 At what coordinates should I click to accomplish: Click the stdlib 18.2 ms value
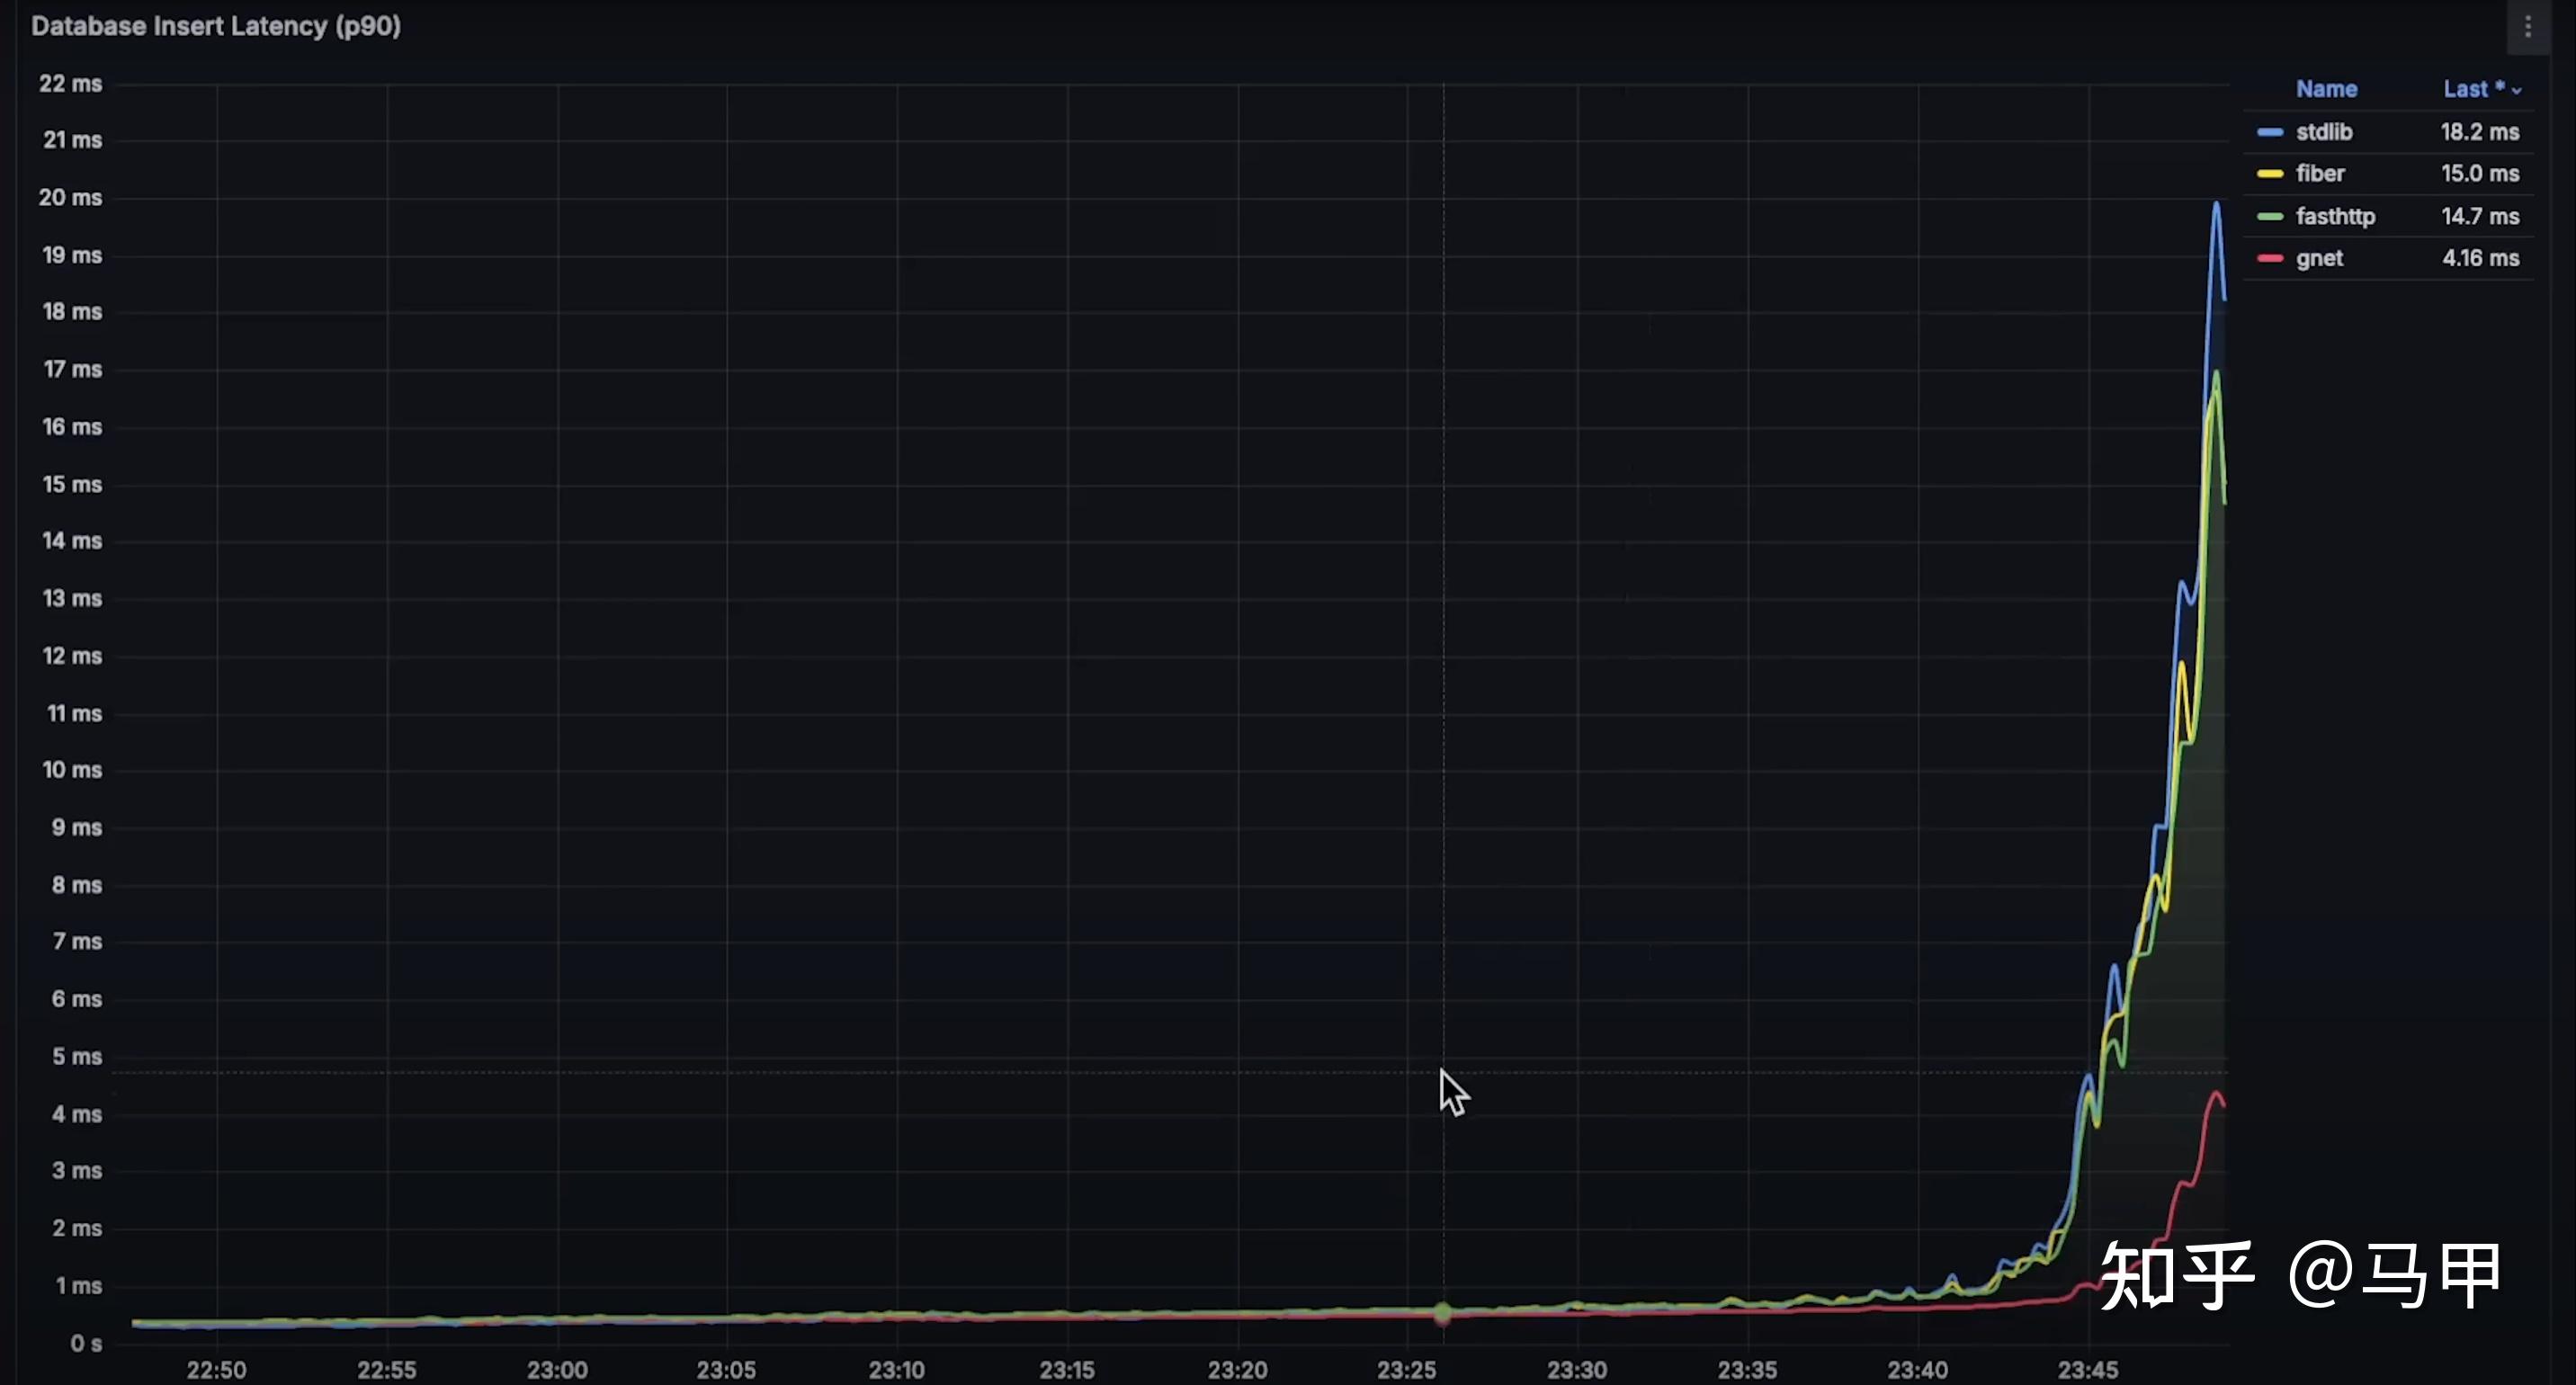click(x=2479, y=132)
